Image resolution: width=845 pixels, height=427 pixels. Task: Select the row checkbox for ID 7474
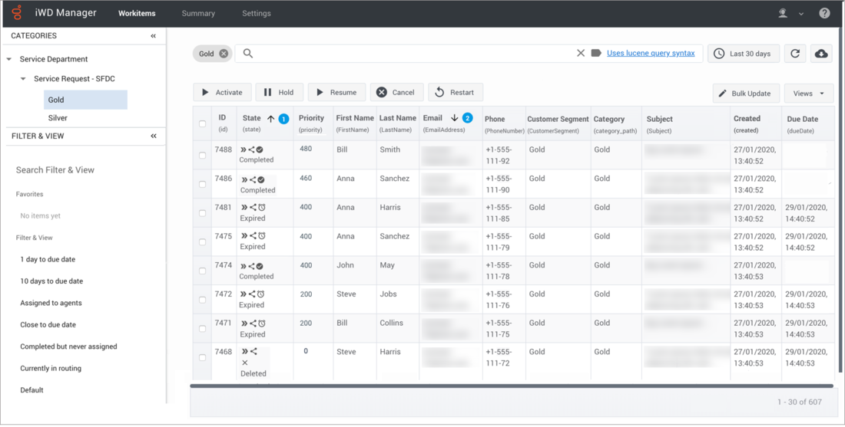203,271
